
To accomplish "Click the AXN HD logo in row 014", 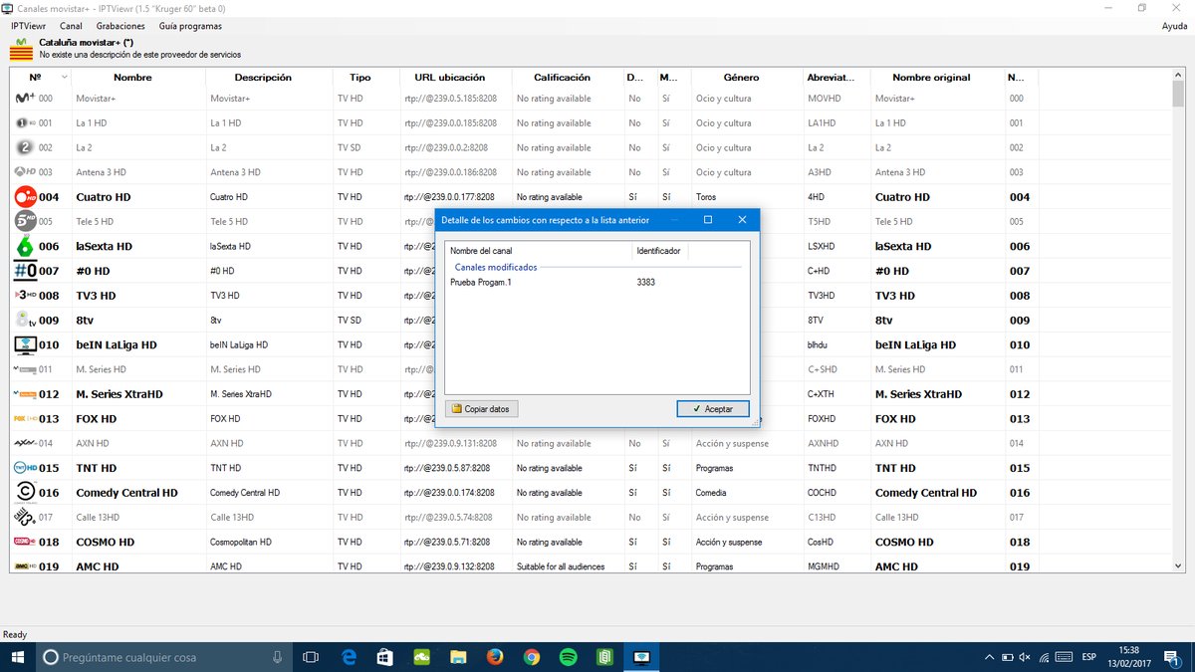I will (25, 443).
